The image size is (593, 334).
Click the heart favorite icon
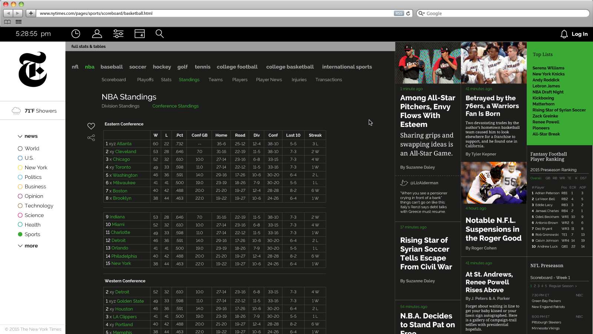[91, 126]
